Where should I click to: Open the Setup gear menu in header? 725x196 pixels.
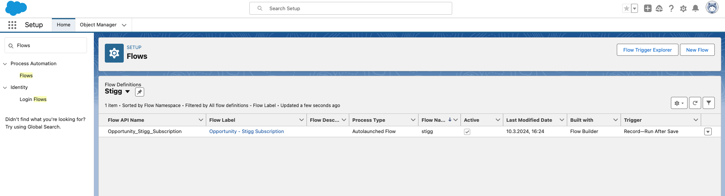click(x=683, y=8)
